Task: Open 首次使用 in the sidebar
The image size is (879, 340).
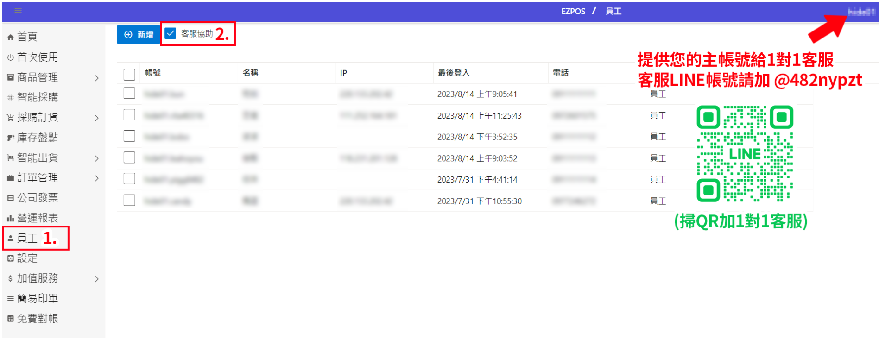Action: (x=38, y=57)
